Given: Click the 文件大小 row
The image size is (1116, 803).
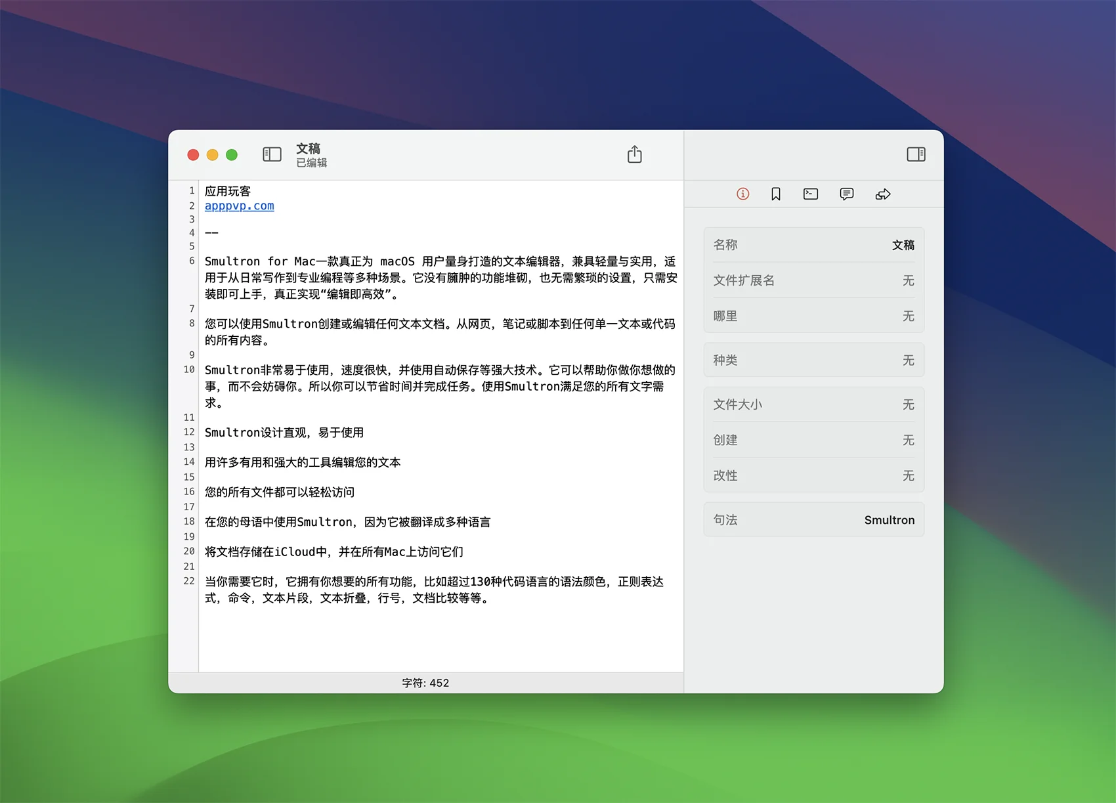Looking at the screenshot, I should point(814,404).
